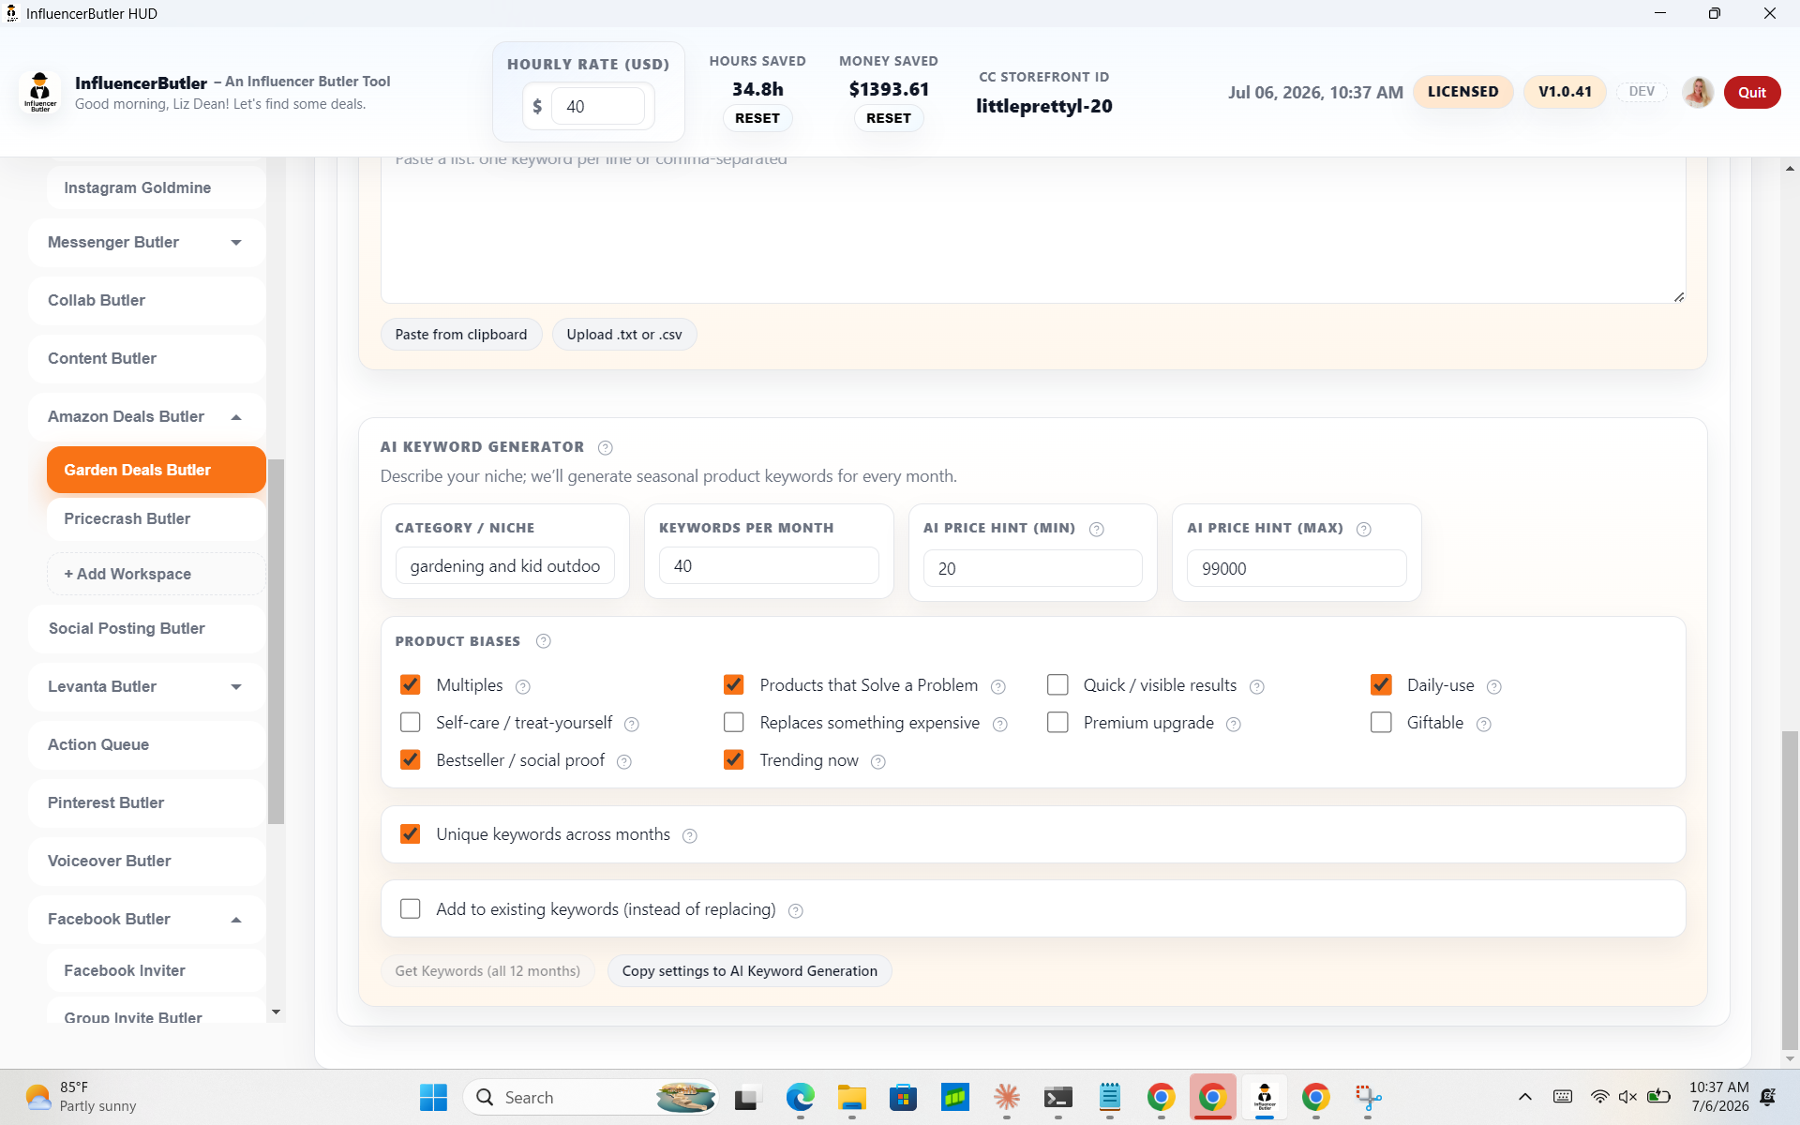Enable Add to existing keywords option
The image size is (1800, 1125).
tap(410, 909)
